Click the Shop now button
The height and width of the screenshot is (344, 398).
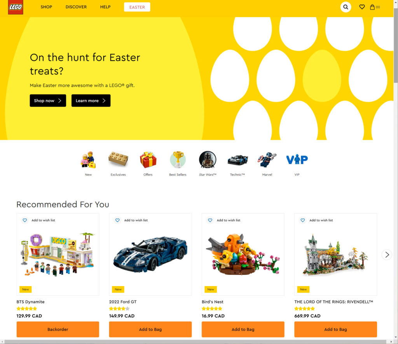(48, 101)
